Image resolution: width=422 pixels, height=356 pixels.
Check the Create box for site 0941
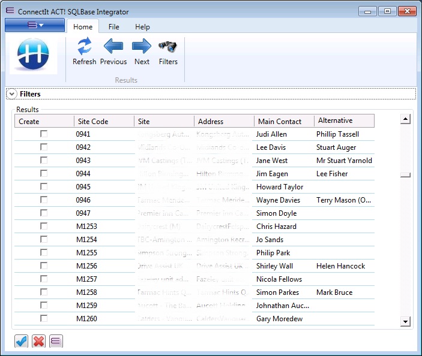(44, 134)
